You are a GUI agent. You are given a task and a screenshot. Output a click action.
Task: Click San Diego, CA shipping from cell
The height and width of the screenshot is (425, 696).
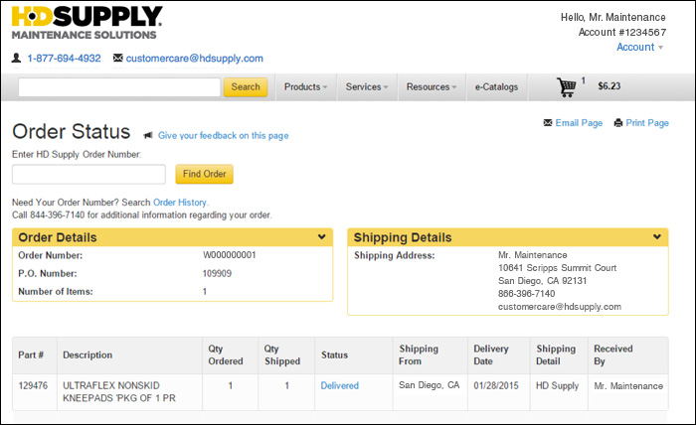point(429,385)
